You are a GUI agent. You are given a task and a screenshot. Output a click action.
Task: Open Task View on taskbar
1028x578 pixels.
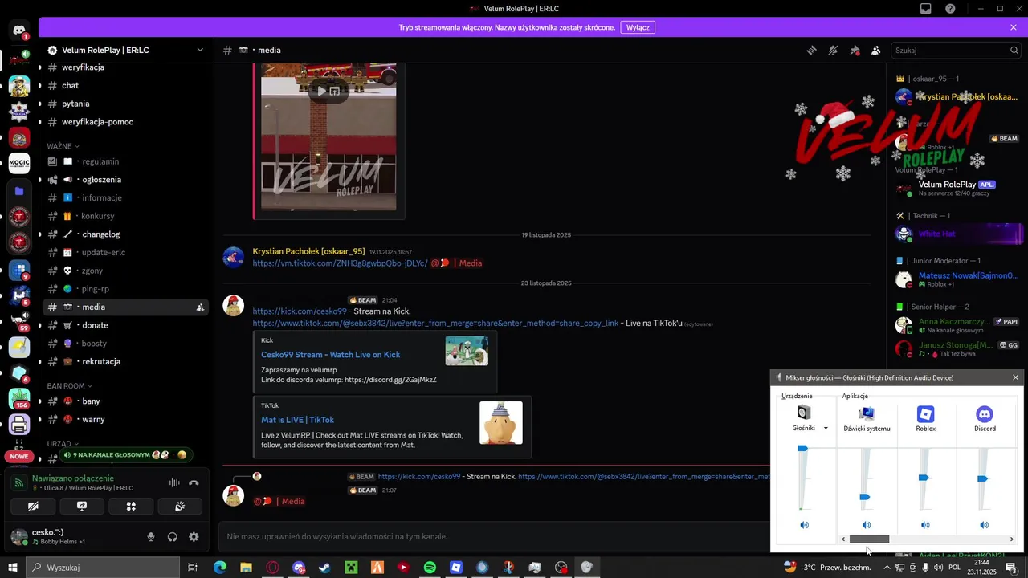193,568
